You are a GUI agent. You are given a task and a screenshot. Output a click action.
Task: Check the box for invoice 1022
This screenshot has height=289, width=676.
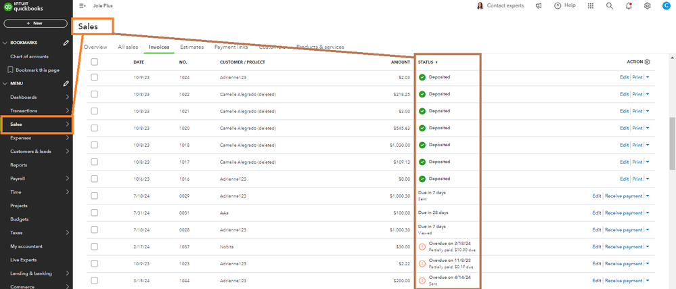coord(95,94)
